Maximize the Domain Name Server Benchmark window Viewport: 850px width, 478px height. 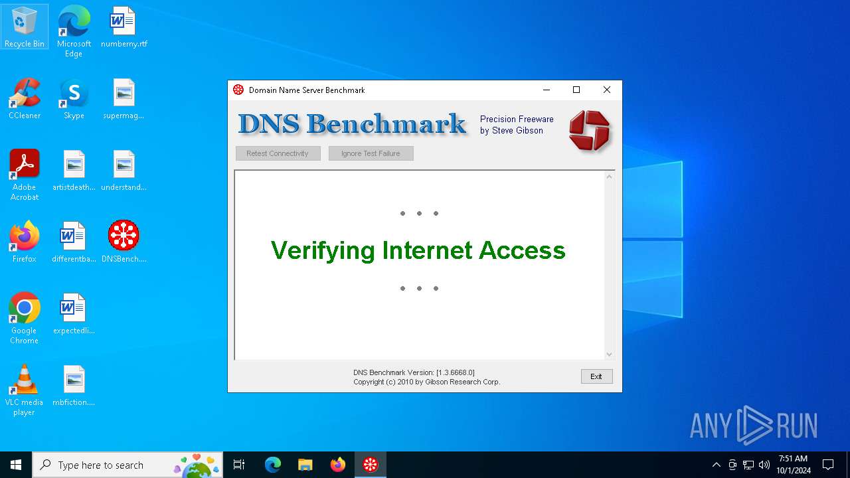pyautogui.click(x=576, y=90)
